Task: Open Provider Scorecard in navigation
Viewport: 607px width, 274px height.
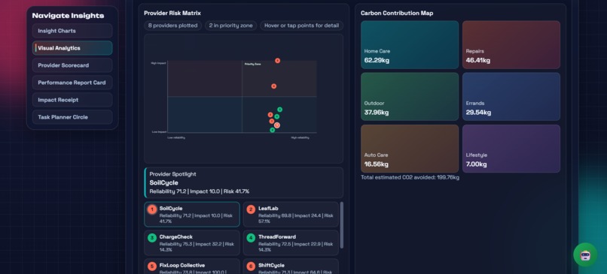Action: point(72,65)
